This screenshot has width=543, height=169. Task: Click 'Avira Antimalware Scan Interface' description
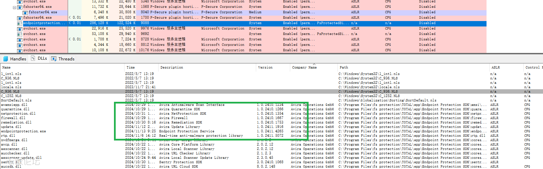tap(192, 105)
